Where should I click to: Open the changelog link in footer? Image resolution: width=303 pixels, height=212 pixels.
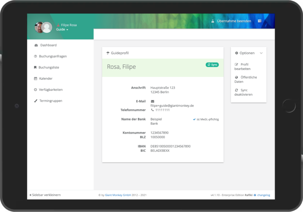click(x=263, y=195)
